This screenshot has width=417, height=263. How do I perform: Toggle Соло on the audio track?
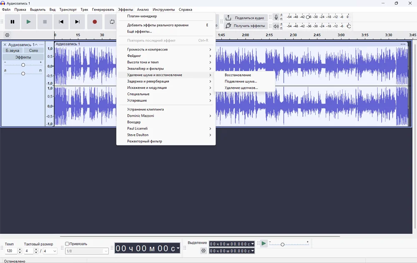pyautogui.click(x=33, y=50)
